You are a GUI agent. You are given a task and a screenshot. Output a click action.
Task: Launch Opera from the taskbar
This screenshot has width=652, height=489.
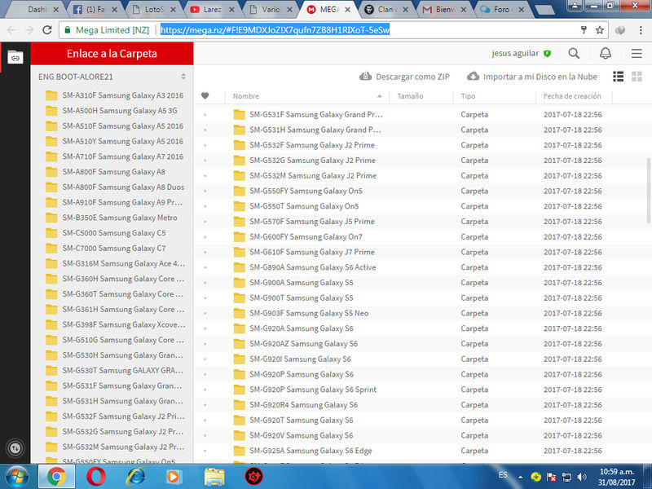pos(95,477)
